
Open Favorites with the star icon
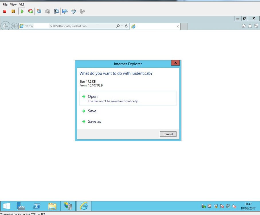tap(250, 26)
